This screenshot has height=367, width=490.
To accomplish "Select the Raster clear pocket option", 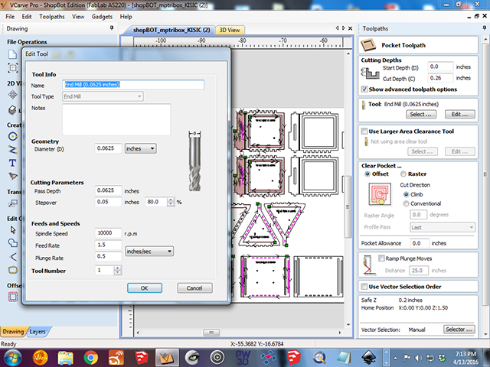I will pos(403,174).
